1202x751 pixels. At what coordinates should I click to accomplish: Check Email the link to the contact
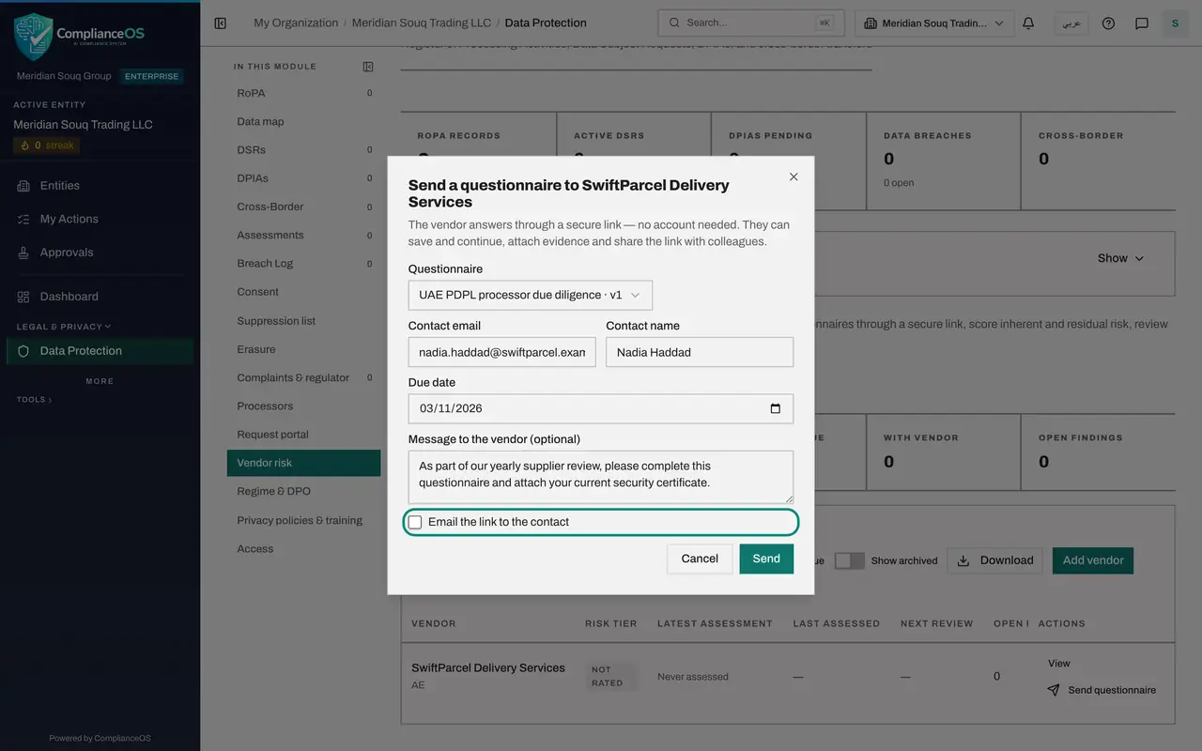coord(415,522)
